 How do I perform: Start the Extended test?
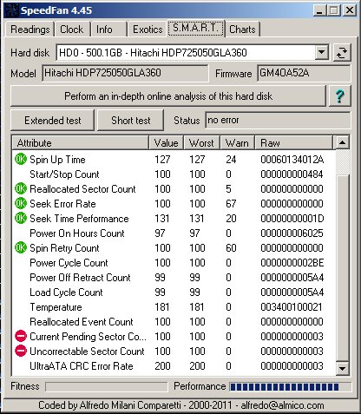(53, 121)
